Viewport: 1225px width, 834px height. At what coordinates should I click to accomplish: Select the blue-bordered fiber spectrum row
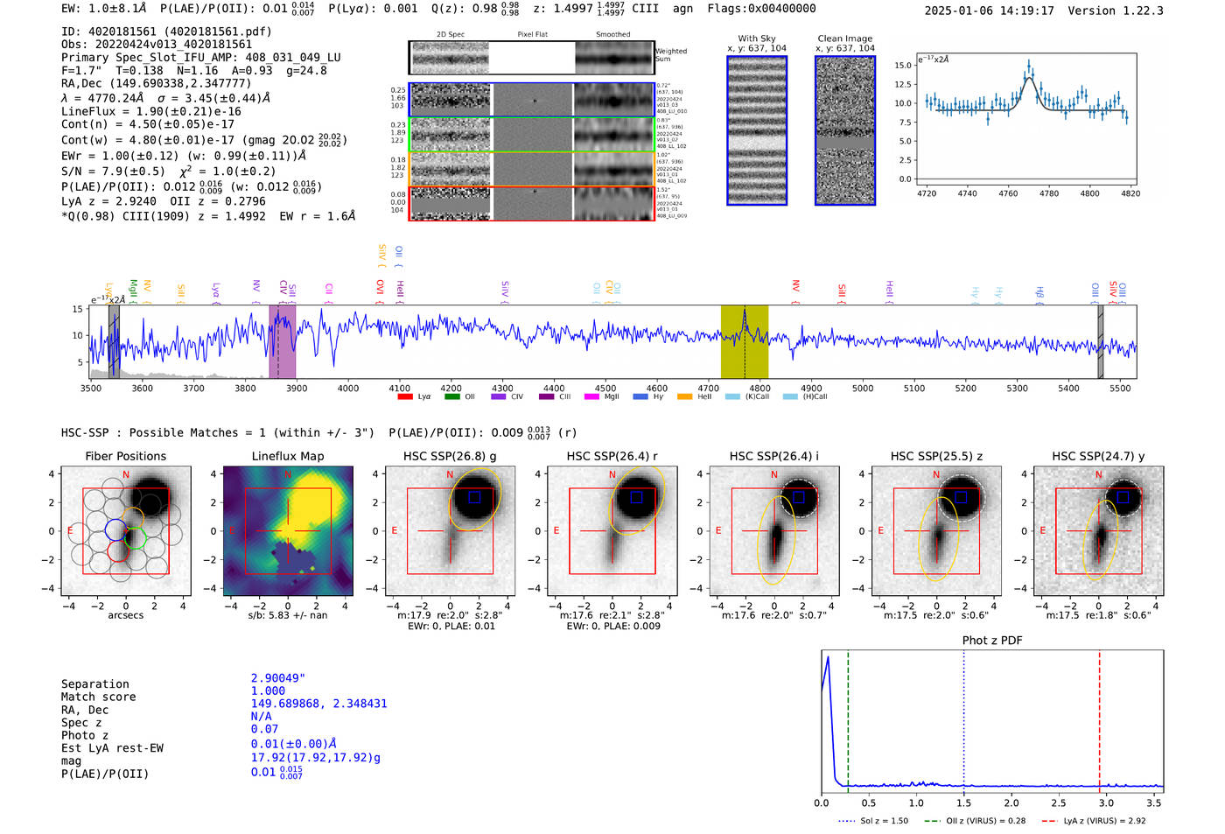531,100
